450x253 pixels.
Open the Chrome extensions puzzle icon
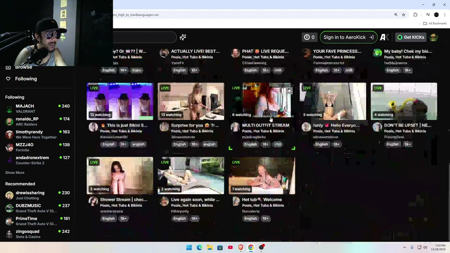(416, 15)
